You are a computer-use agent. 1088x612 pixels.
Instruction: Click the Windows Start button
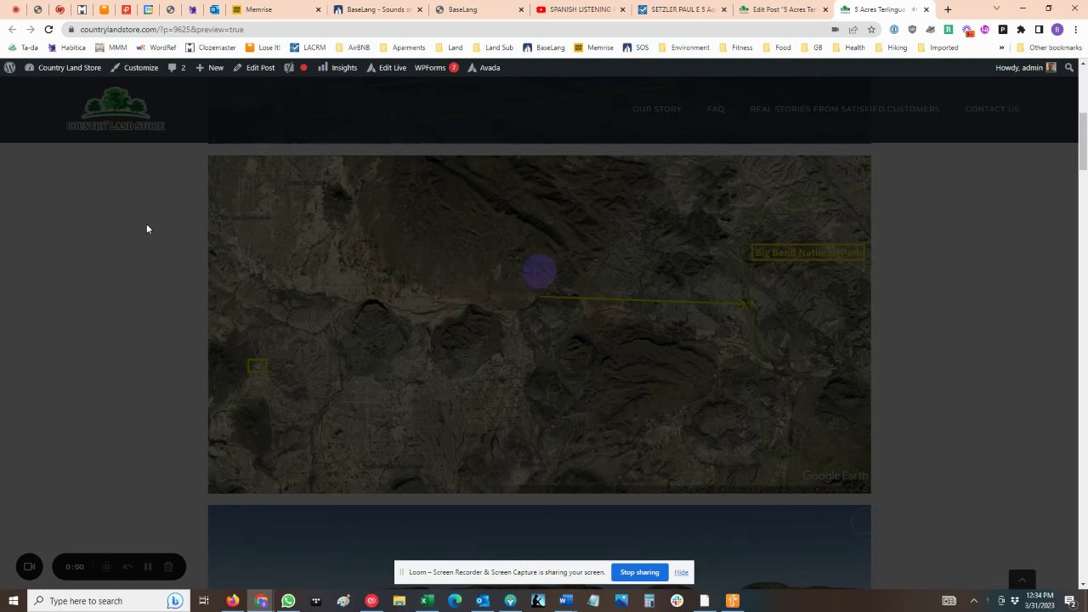point(13,601)
